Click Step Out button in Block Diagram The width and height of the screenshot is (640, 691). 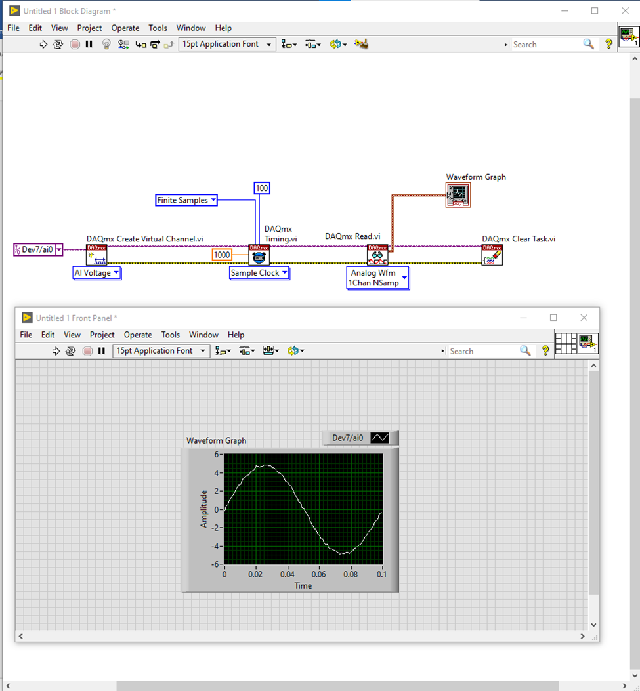(169, 45)
